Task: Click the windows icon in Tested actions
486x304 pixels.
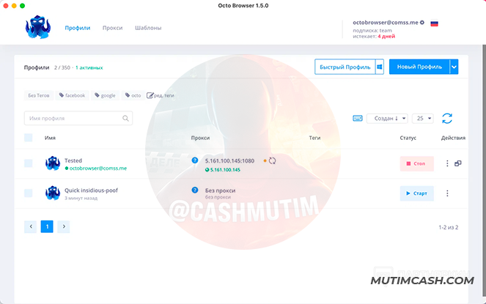Action: tap(458, 163)
